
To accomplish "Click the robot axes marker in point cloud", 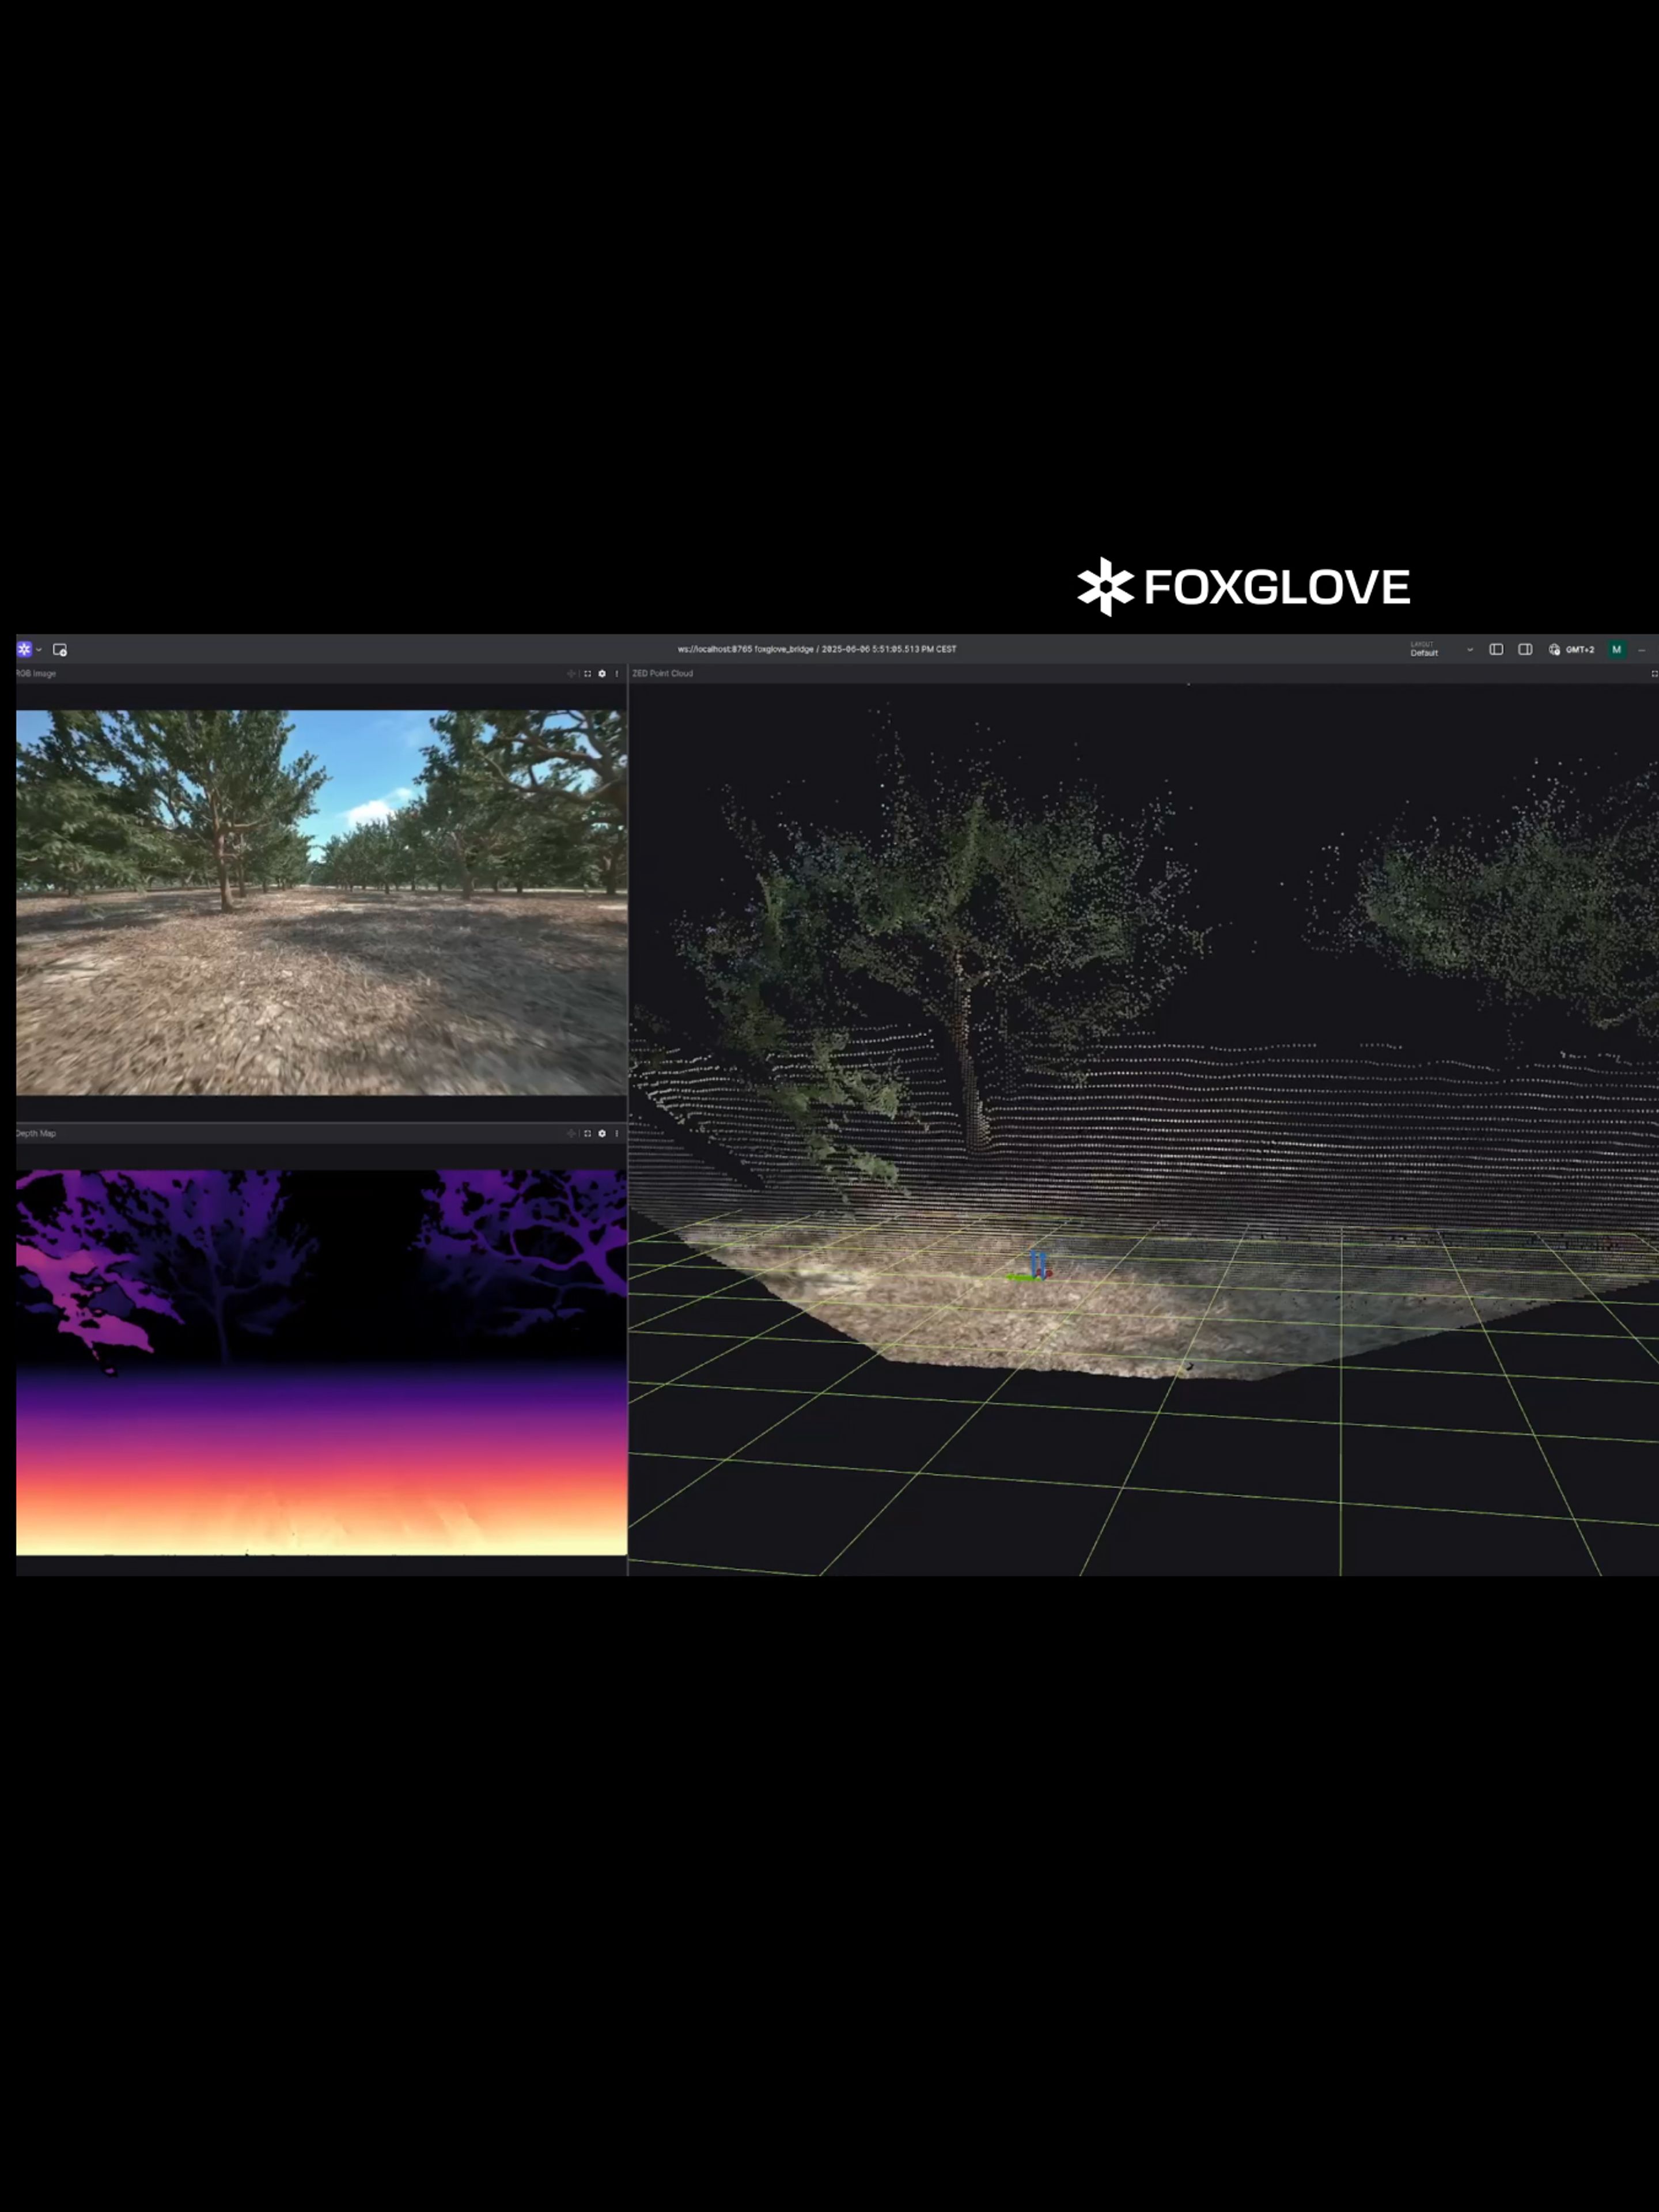I will (1038, 1266).
